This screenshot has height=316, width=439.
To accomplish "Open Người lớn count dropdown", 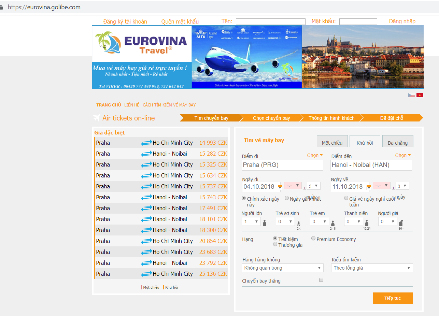I will point(251,221).
